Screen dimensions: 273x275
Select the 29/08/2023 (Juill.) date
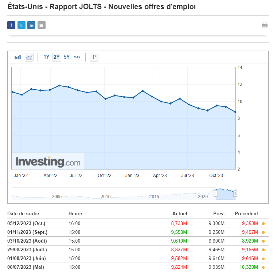tap(27, 250)
